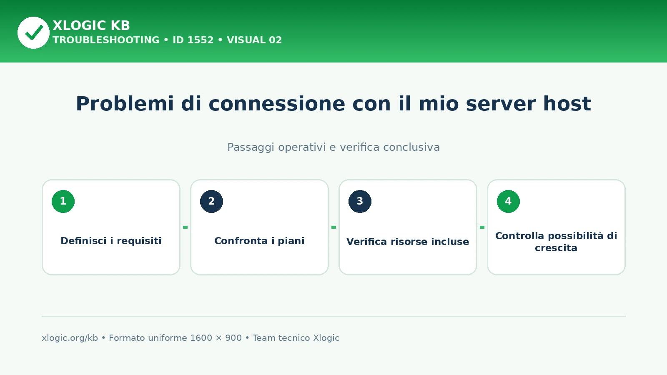Click the 'TROUBLESHOOTING • ID 1552 • VISUAL 02' line
This screenshot has height=375, width=667.
pos(167,40)
